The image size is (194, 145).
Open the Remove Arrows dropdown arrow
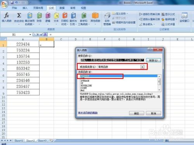pyautogui.click(x=154, y=24)
